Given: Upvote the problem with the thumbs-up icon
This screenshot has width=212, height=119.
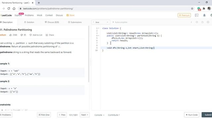Looking at the screenshot, I should click(x=11, y=35).
